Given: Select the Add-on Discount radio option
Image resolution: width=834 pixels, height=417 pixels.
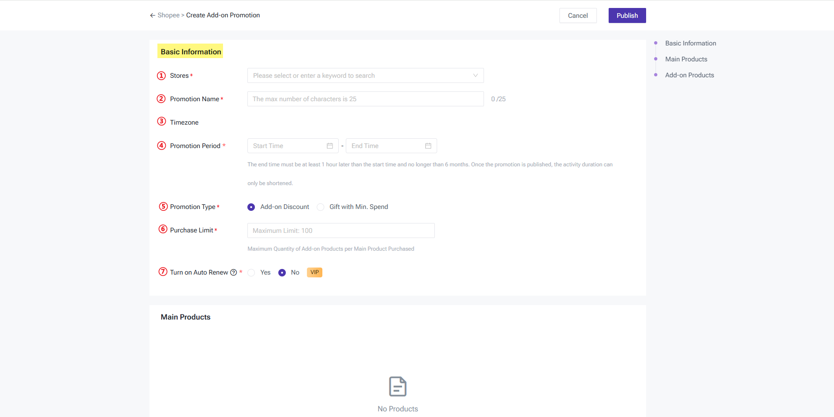Looking at the screenshot, I should click(x=251, y=207).
